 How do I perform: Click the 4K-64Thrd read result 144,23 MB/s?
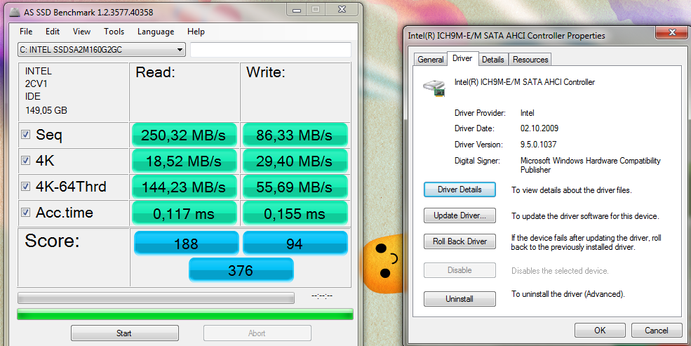tap(185, 187)
